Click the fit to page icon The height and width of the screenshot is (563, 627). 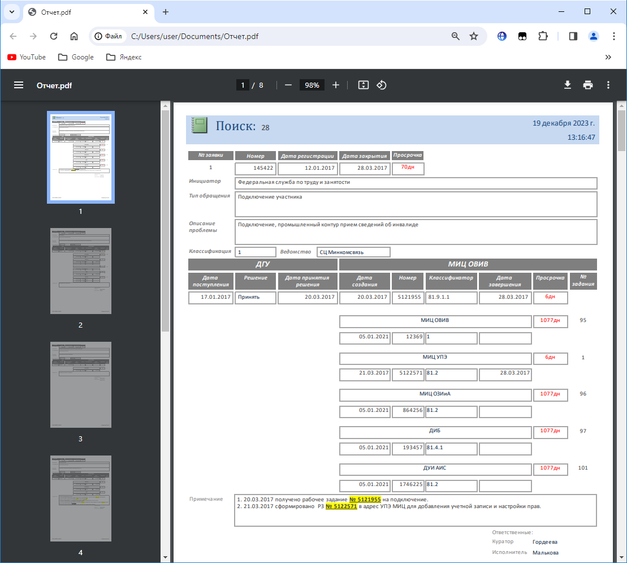click(364, 85)
